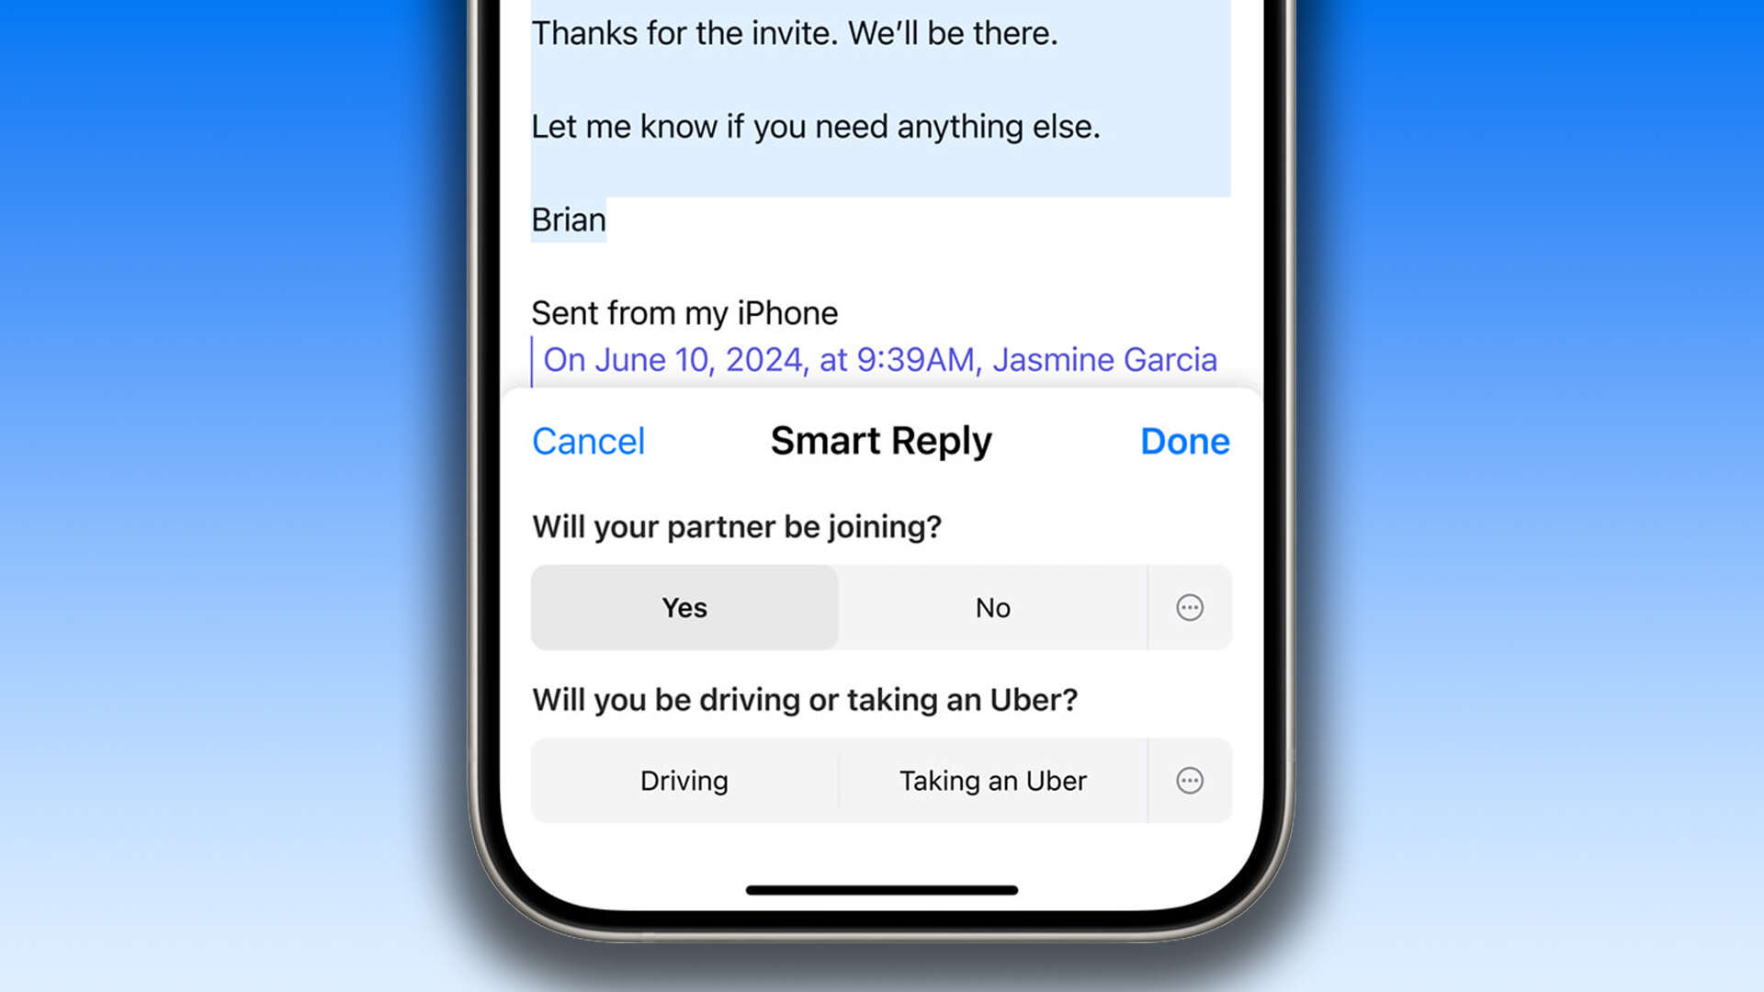Select No for partner joining

[991, 607]
